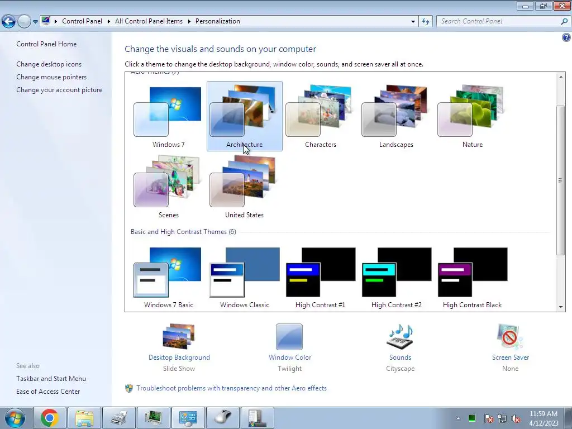572x429 pixels.
Task: Open recent pages dropdown arrow
Action: [x=35, y=22]
